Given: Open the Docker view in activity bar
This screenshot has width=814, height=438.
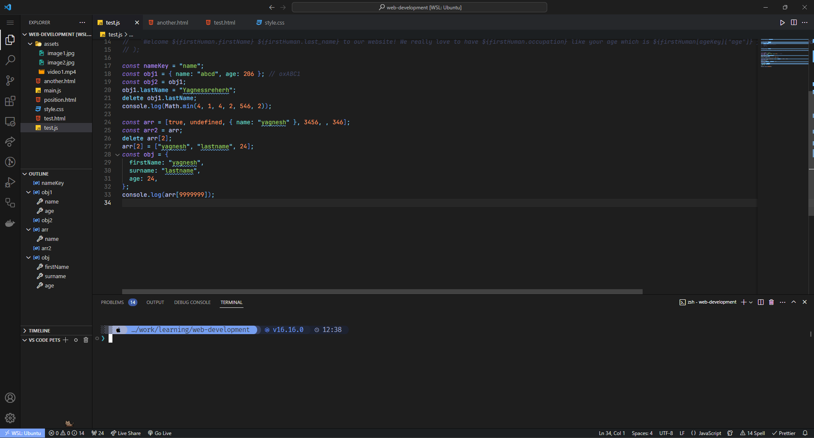Looking at the screenshot, I should 10,223.
